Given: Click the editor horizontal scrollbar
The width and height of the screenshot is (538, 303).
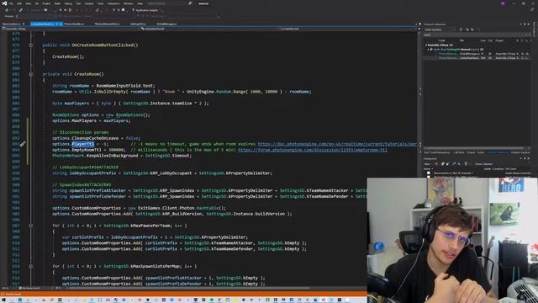Looking at the screenshot, I should point(188,288).
